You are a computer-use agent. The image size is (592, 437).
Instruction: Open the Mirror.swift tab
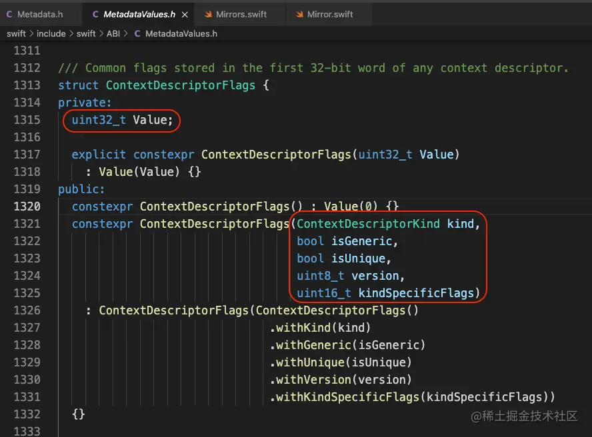click(x=329, y=15)
